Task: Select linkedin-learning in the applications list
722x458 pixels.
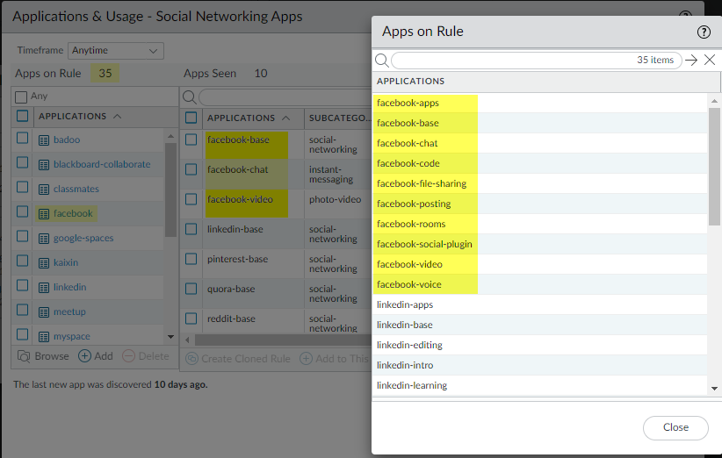Action: (412, 385)
